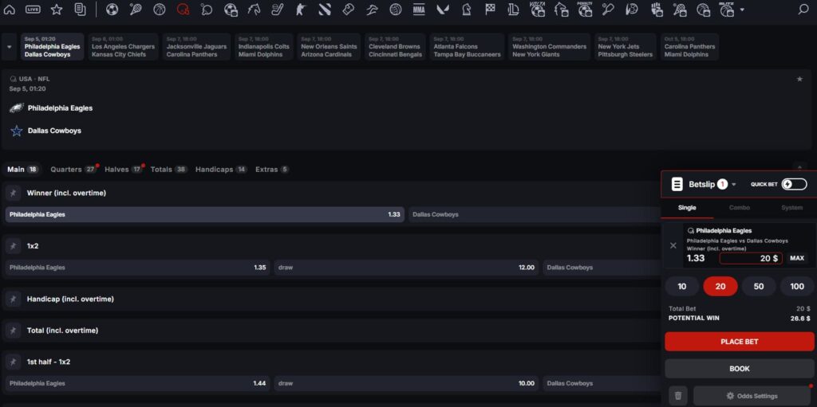Open the LIVE events section
Screen dimensions: 817x407
click(33, 10)
